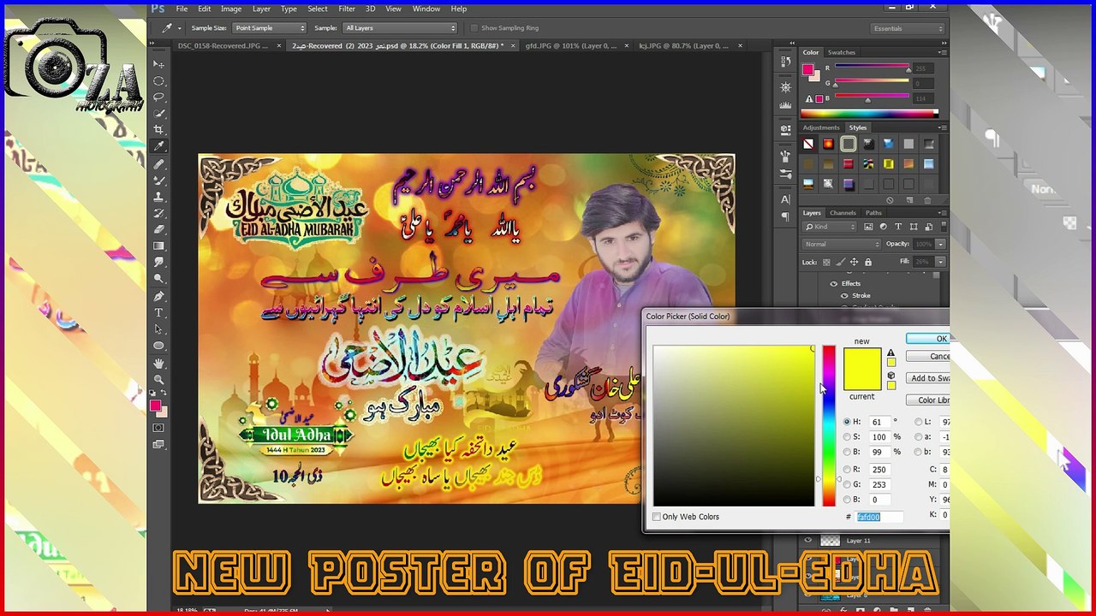Select the Clone Stamp tool
Viewport: 1096px width, 616px height.
coord(158,197)
